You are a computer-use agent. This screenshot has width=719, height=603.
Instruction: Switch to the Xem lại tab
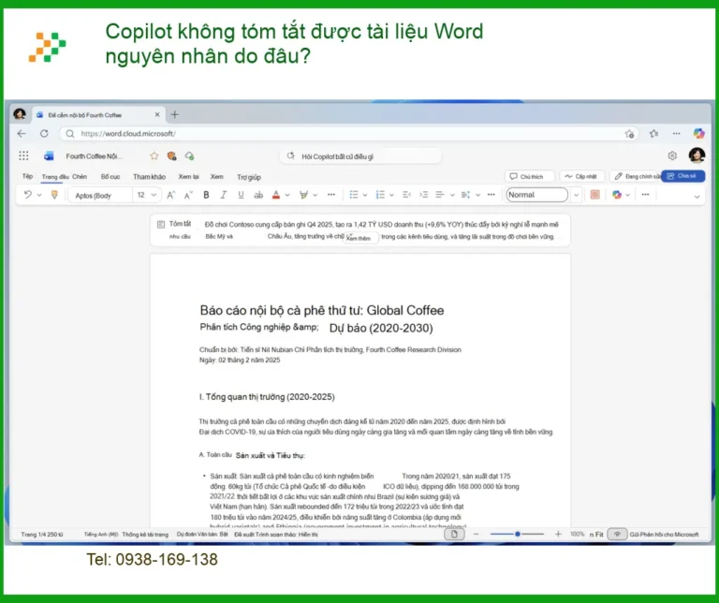tap(188, 177)
